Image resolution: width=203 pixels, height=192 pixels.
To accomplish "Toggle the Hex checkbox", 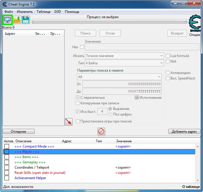I will [x=82, y=47].
